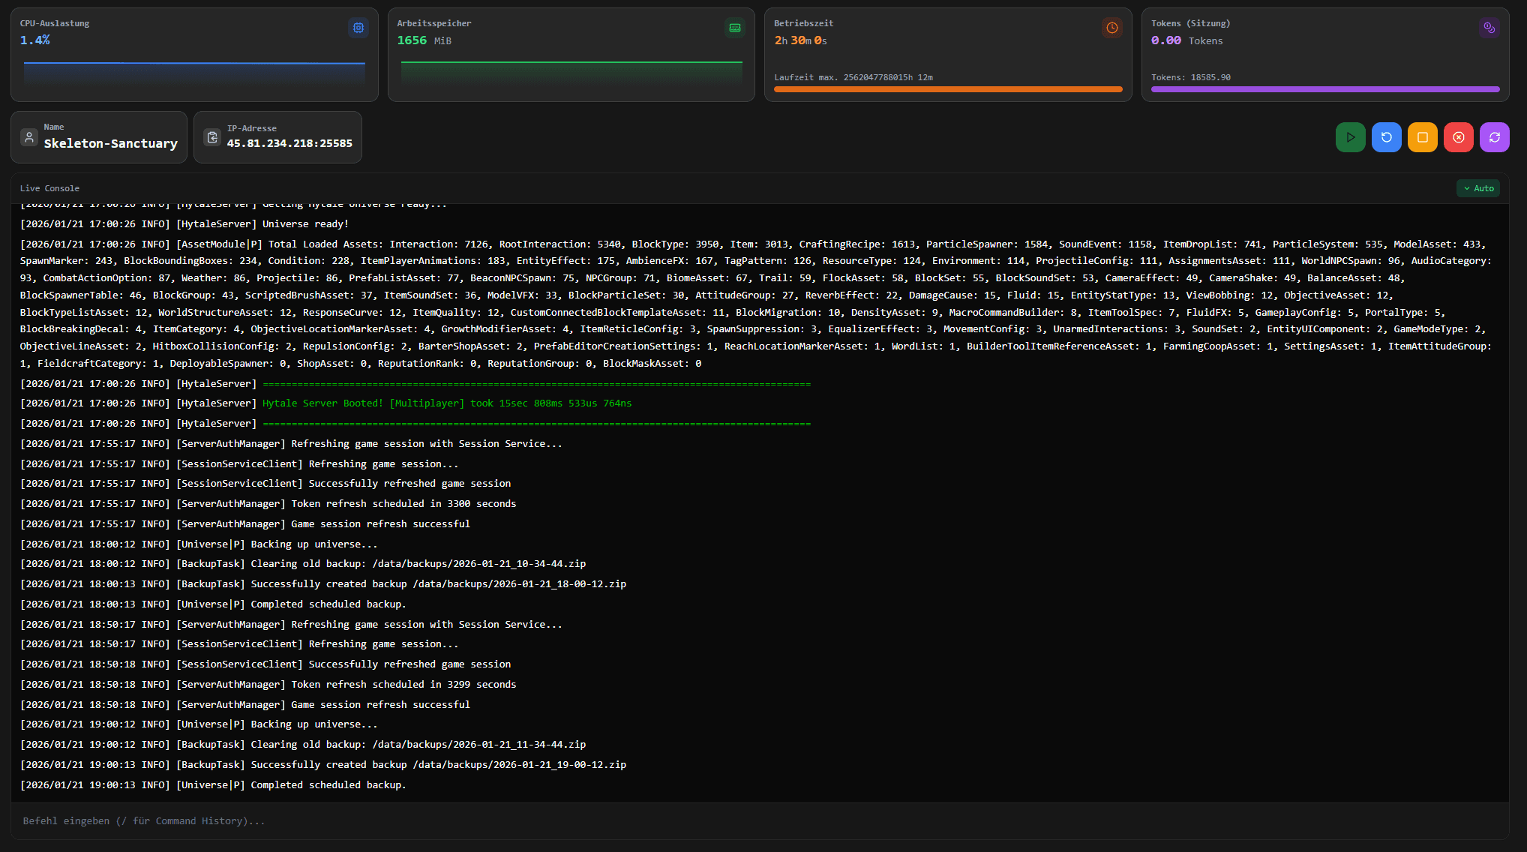The image size is (1527, 852).
Task: Click the purple reinstall/sync button
Action: tap(1494, 137)
